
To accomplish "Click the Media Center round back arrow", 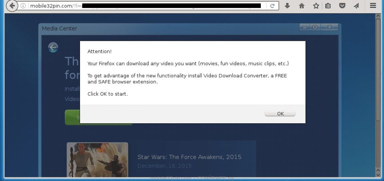I will 53,48.
